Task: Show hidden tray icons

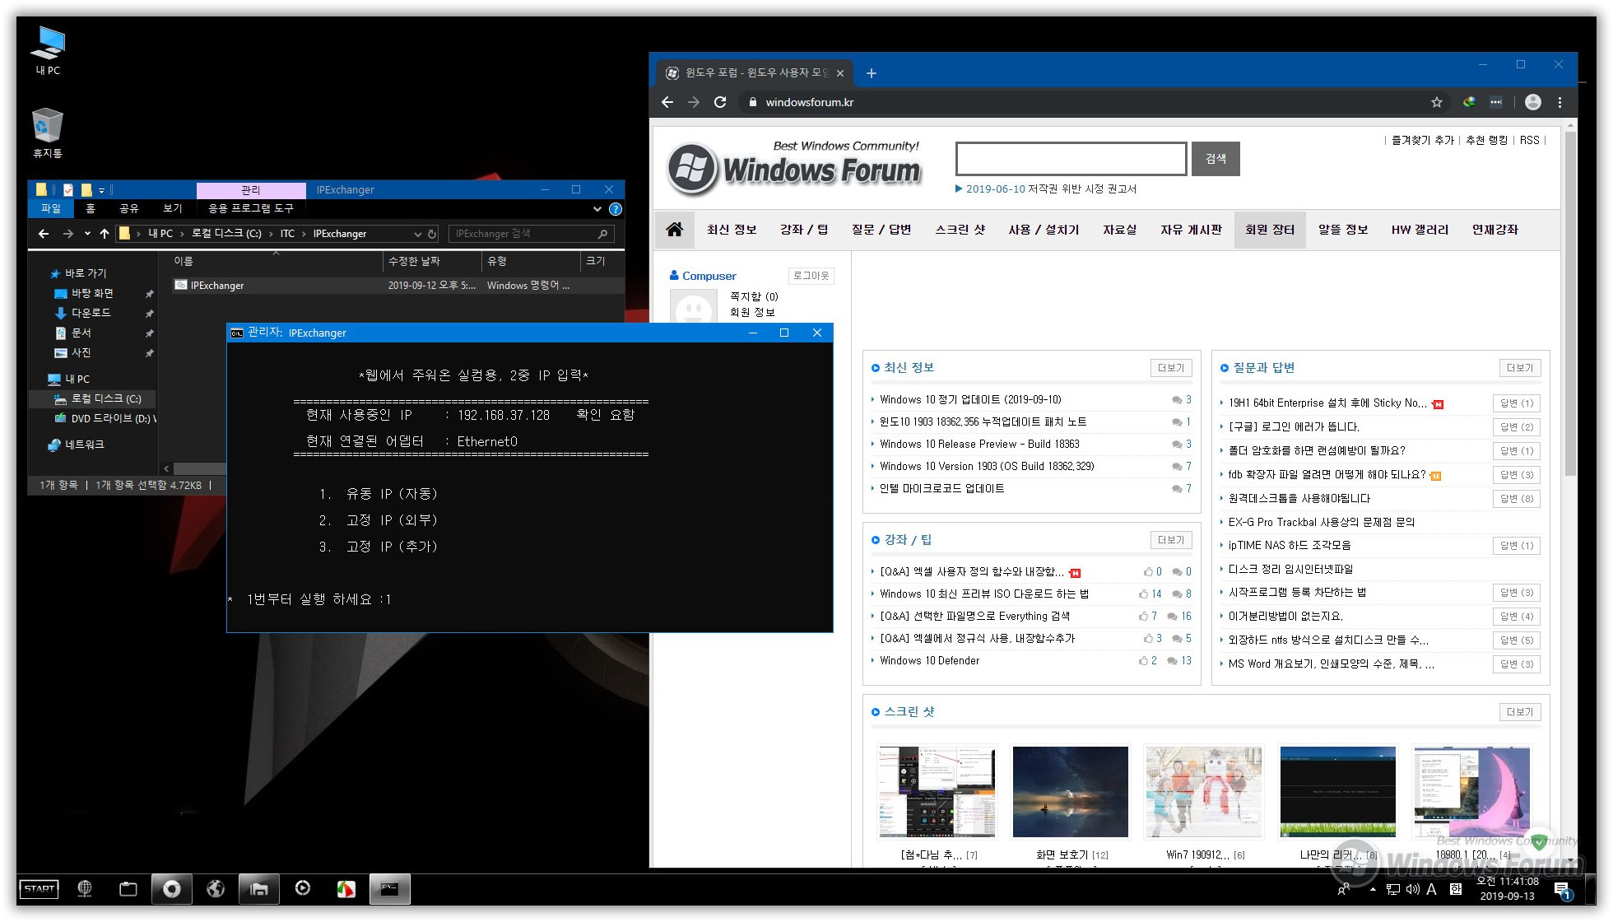Action: point(1373,889)
